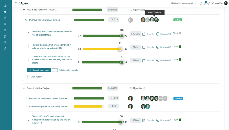Click Check-in for ISO 14001 row

[148, 120]
